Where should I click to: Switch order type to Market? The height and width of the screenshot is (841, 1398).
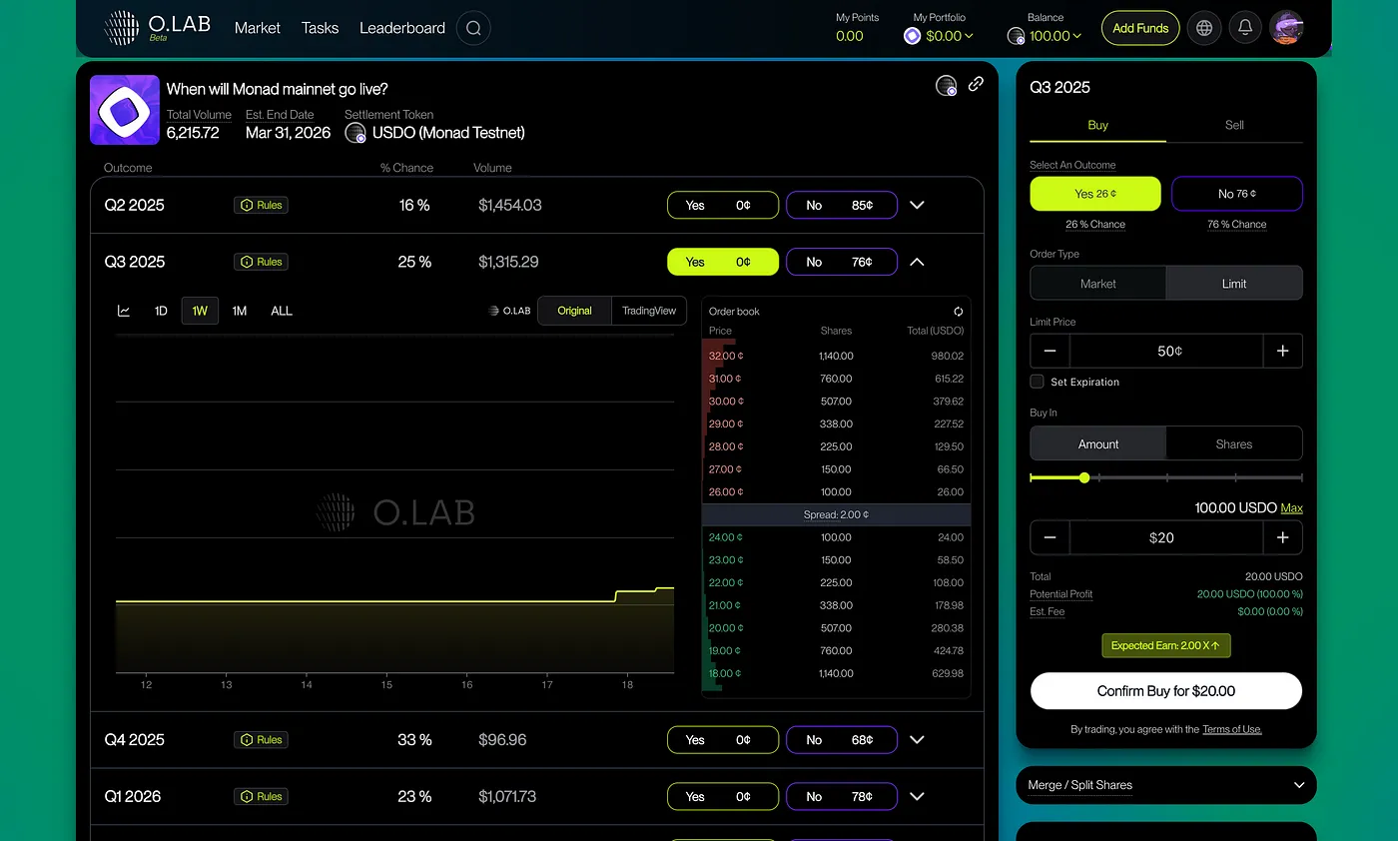(1097, 284)
